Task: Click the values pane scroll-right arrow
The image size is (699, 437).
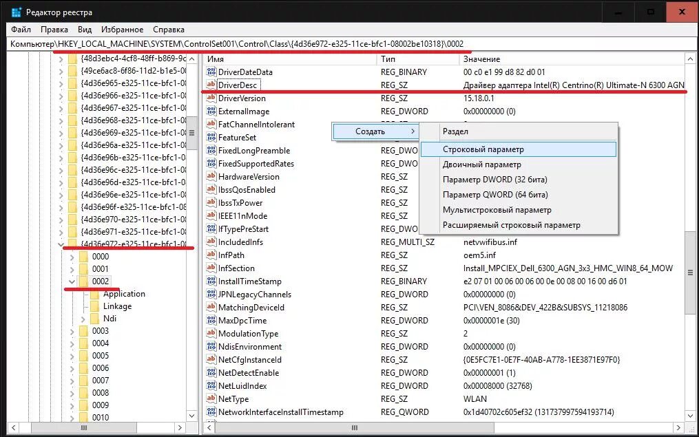Action: coord(678,427)
